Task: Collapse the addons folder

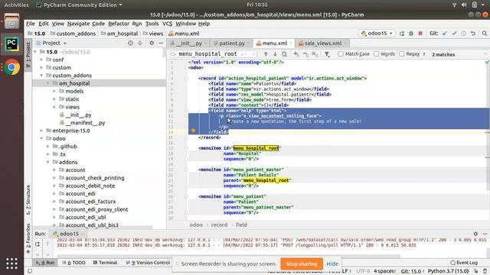Action: [47, 162]
